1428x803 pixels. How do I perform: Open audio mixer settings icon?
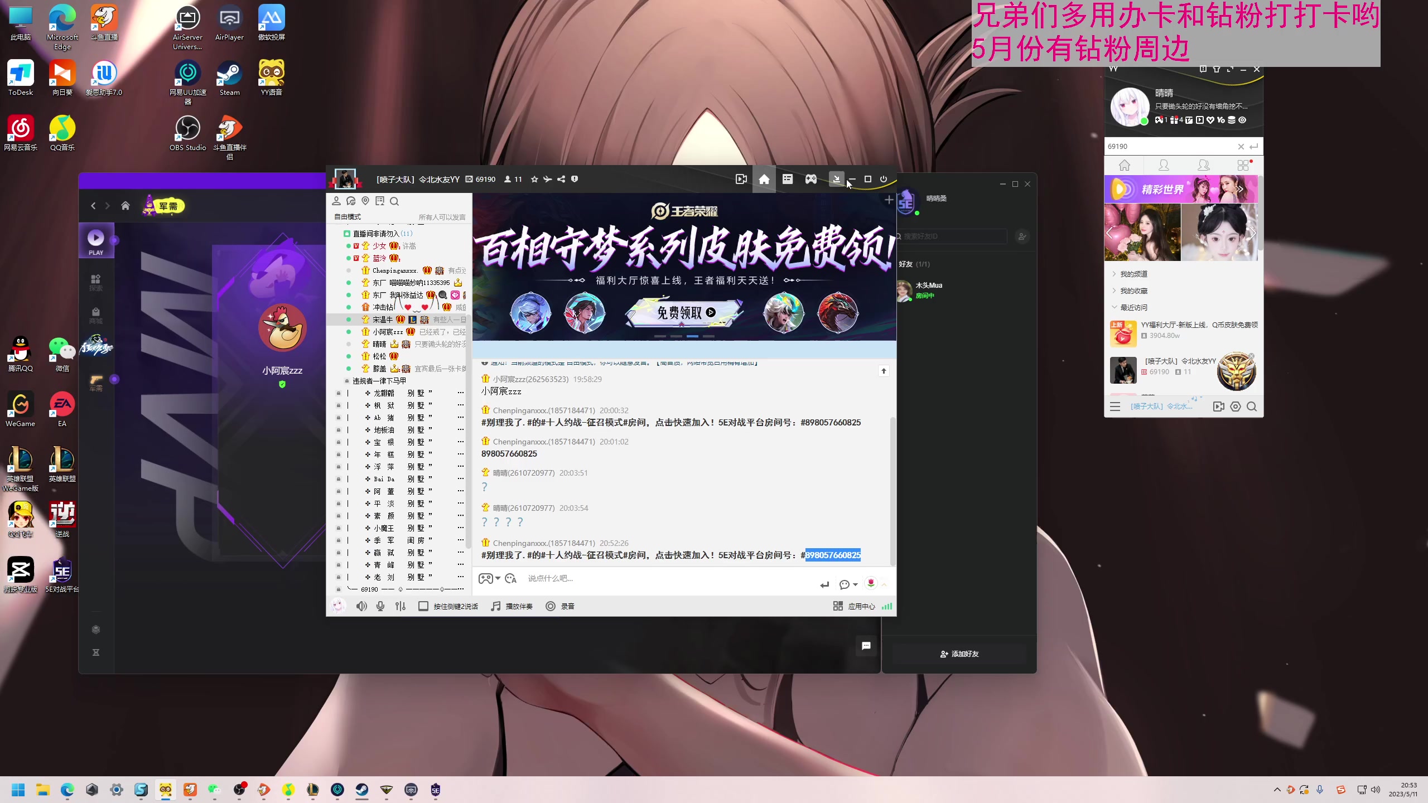coord(401,606)
